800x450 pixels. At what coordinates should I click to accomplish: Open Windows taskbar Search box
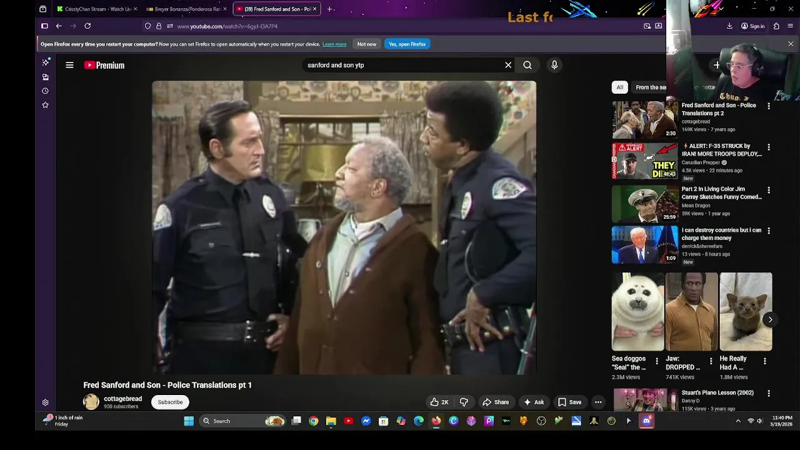[242, 421]
